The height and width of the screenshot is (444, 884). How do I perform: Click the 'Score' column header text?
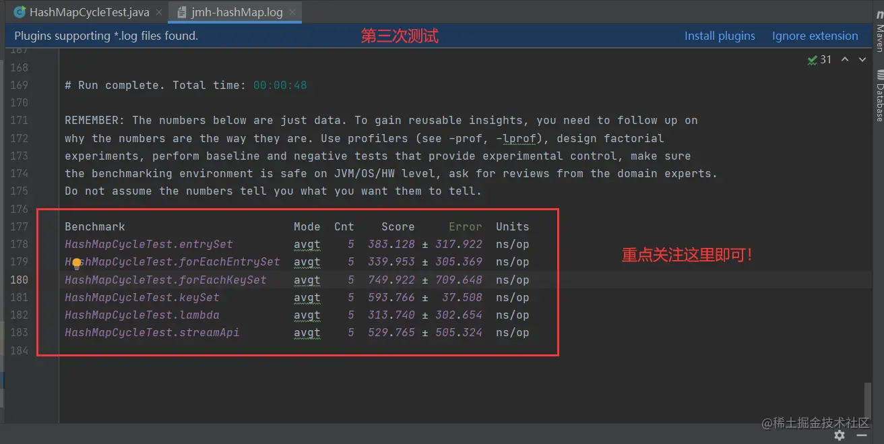(x=398, y=226)
